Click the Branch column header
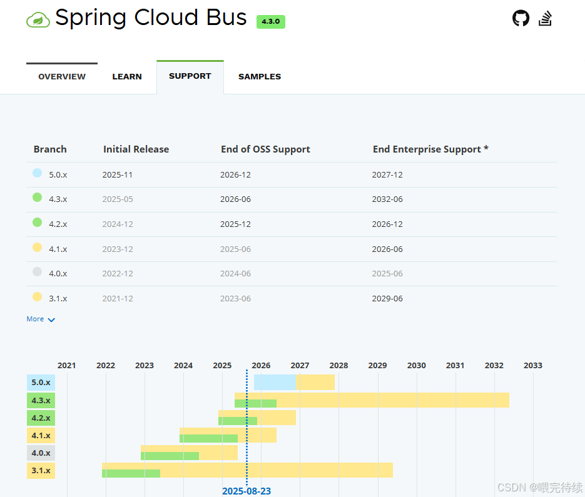The height and width of the screenshot is (497, 585). [x=50, y=149]
